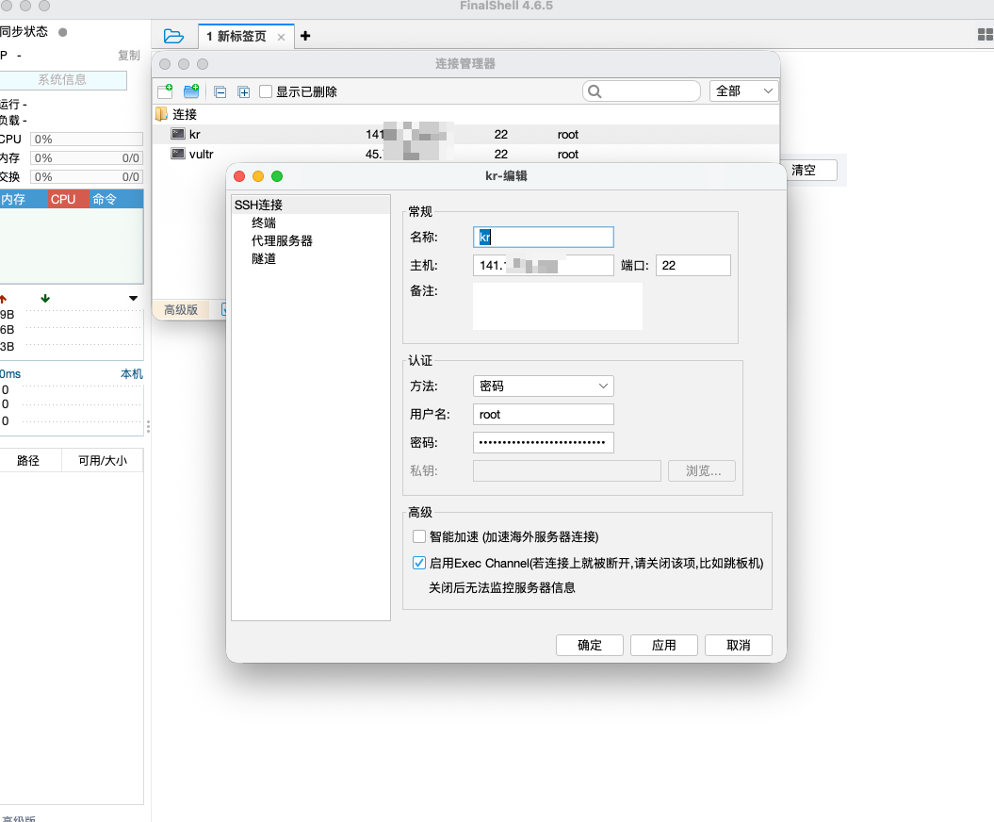Viewport: 994px width, 822px height.
Task: Open the network interface dropdown triangle
Action: coord(133,298)
